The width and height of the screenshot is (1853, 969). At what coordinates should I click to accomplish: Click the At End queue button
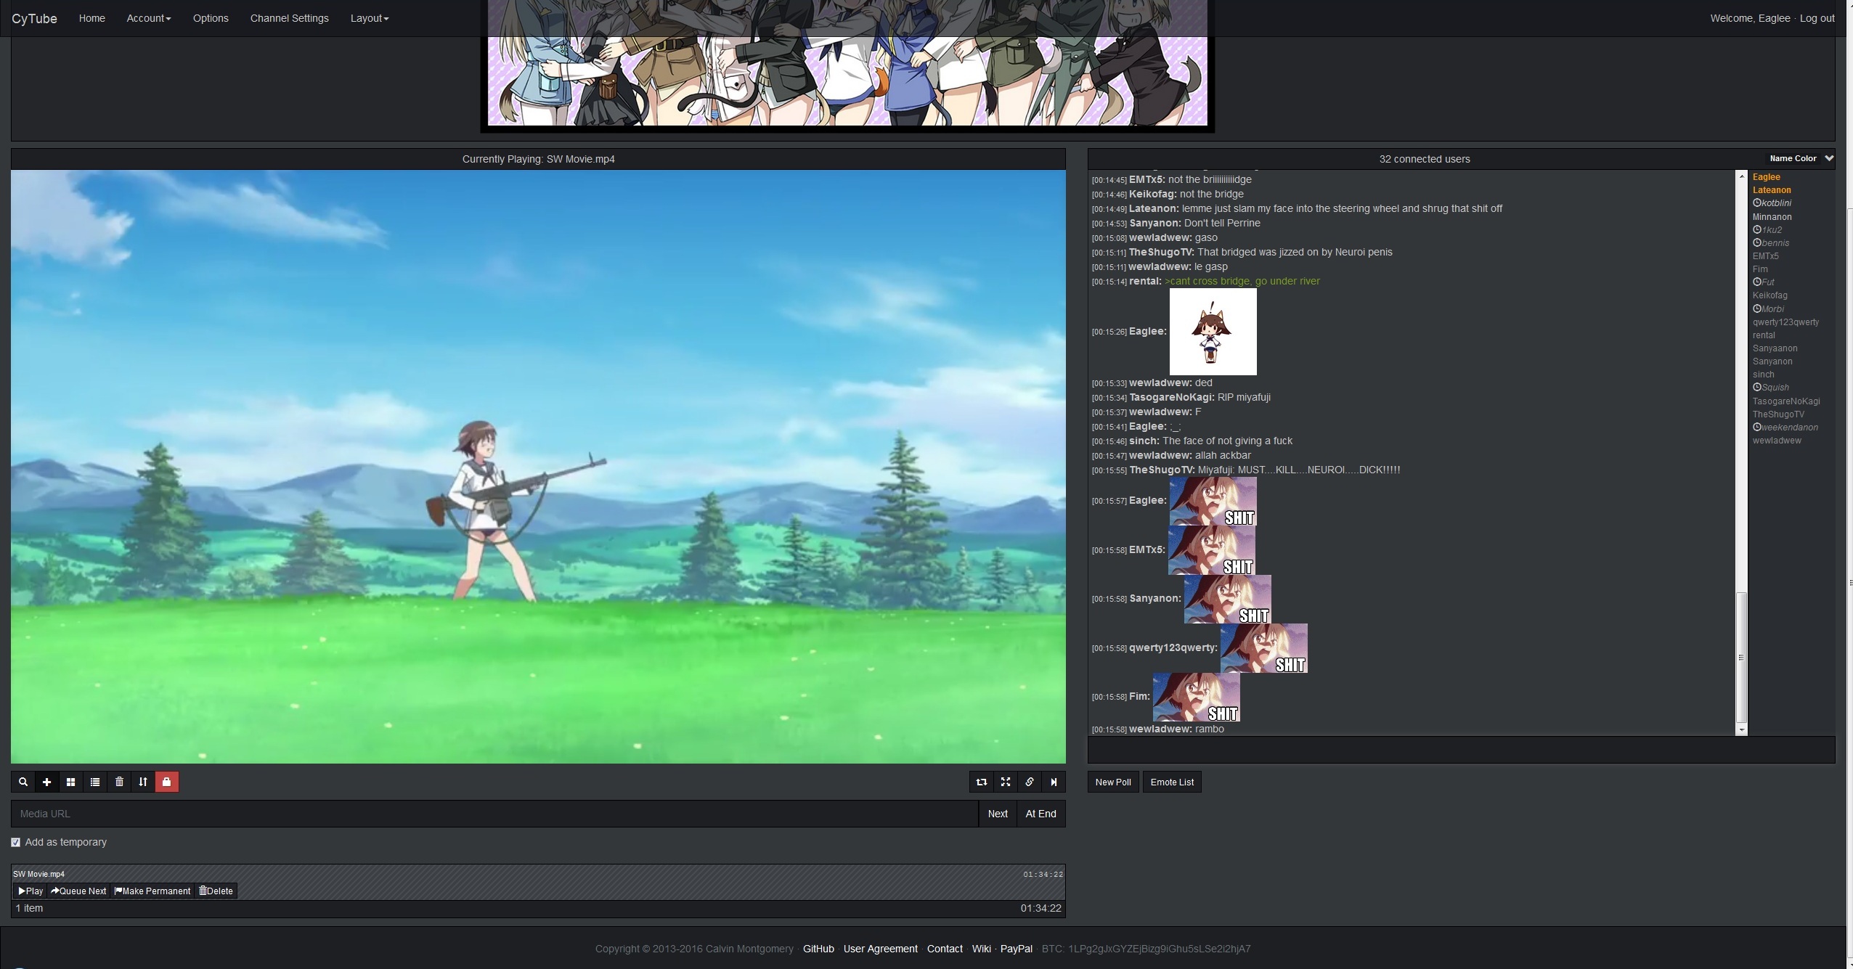coord(1040,814)
